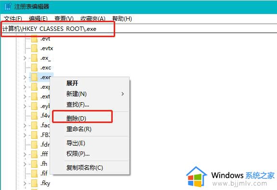
Task: Select the .evt key label
Action: pyautogui.click(x=45, y=39)
